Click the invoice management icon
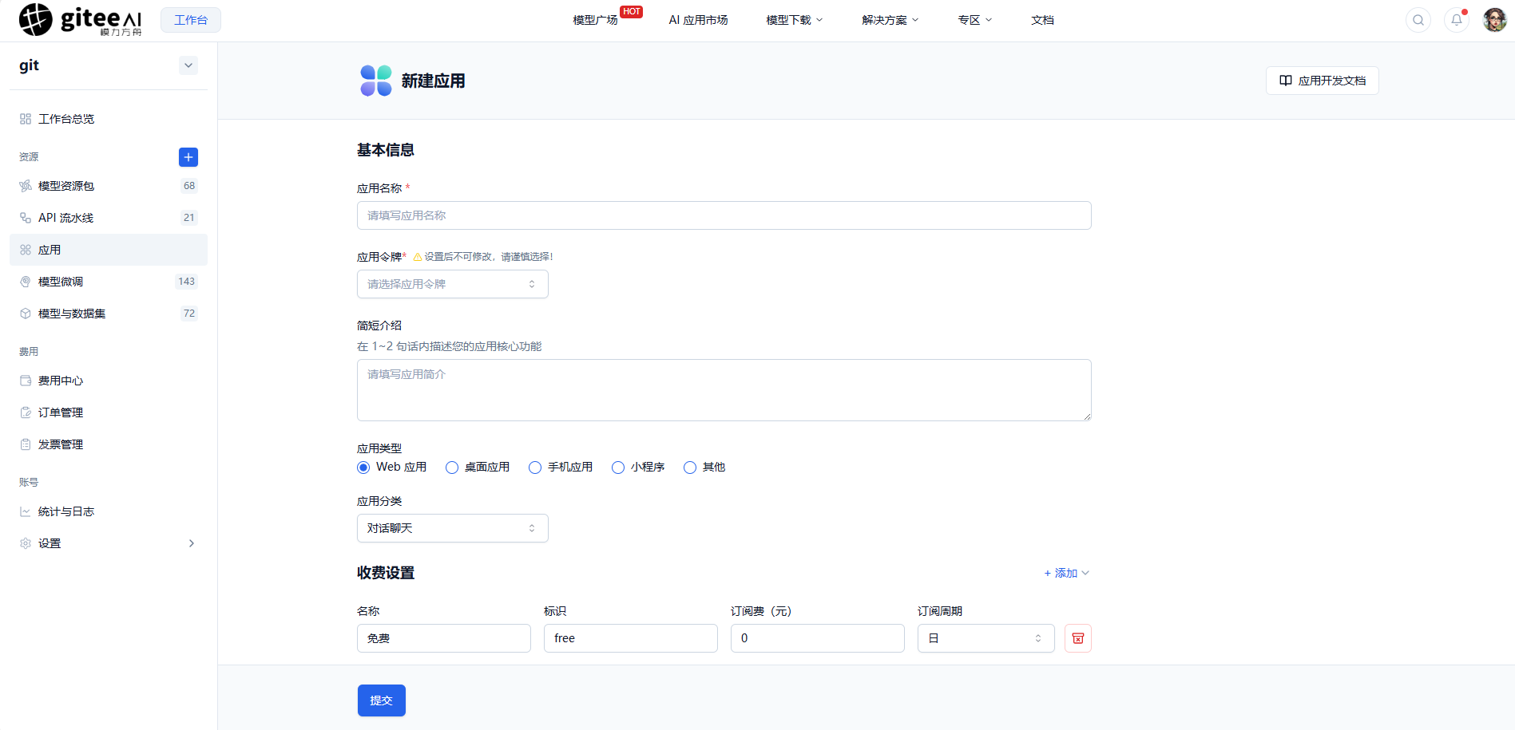Viewport: 1515px width, 730px height. click(26, 444)
